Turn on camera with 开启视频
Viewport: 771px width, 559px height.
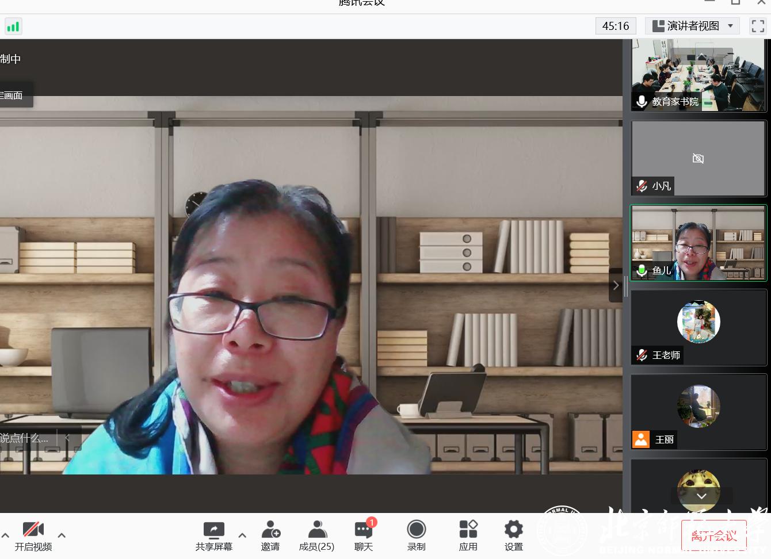pos(33,535)
